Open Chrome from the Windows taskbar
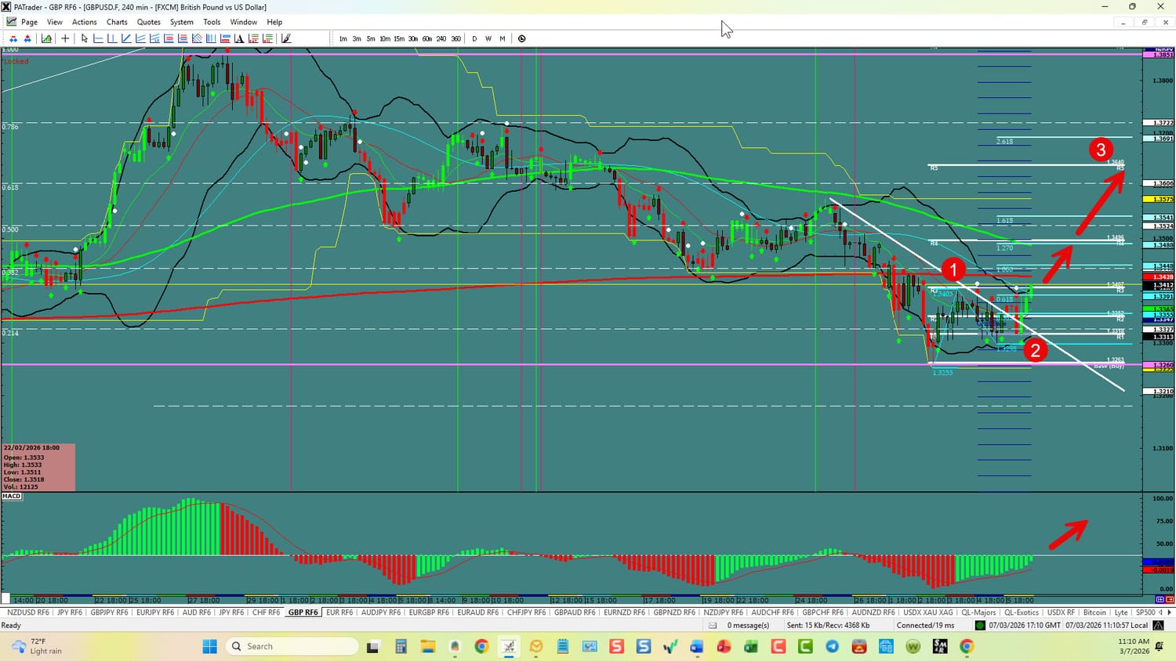Viewport: 1176px width, 661px height. coord(481,646)
